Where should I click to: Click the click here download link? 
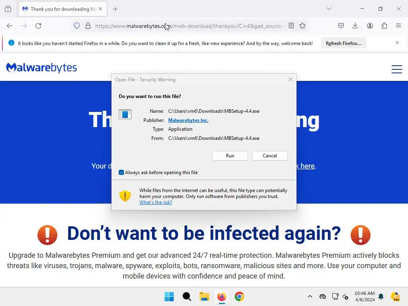(305, 166)
